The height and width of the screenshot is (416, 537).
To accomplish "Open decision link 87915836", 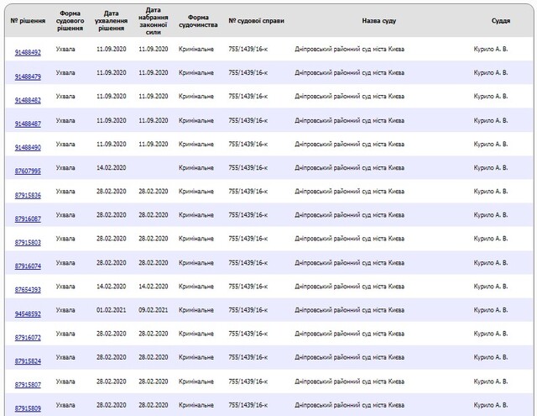I will [x=28, y=195].
